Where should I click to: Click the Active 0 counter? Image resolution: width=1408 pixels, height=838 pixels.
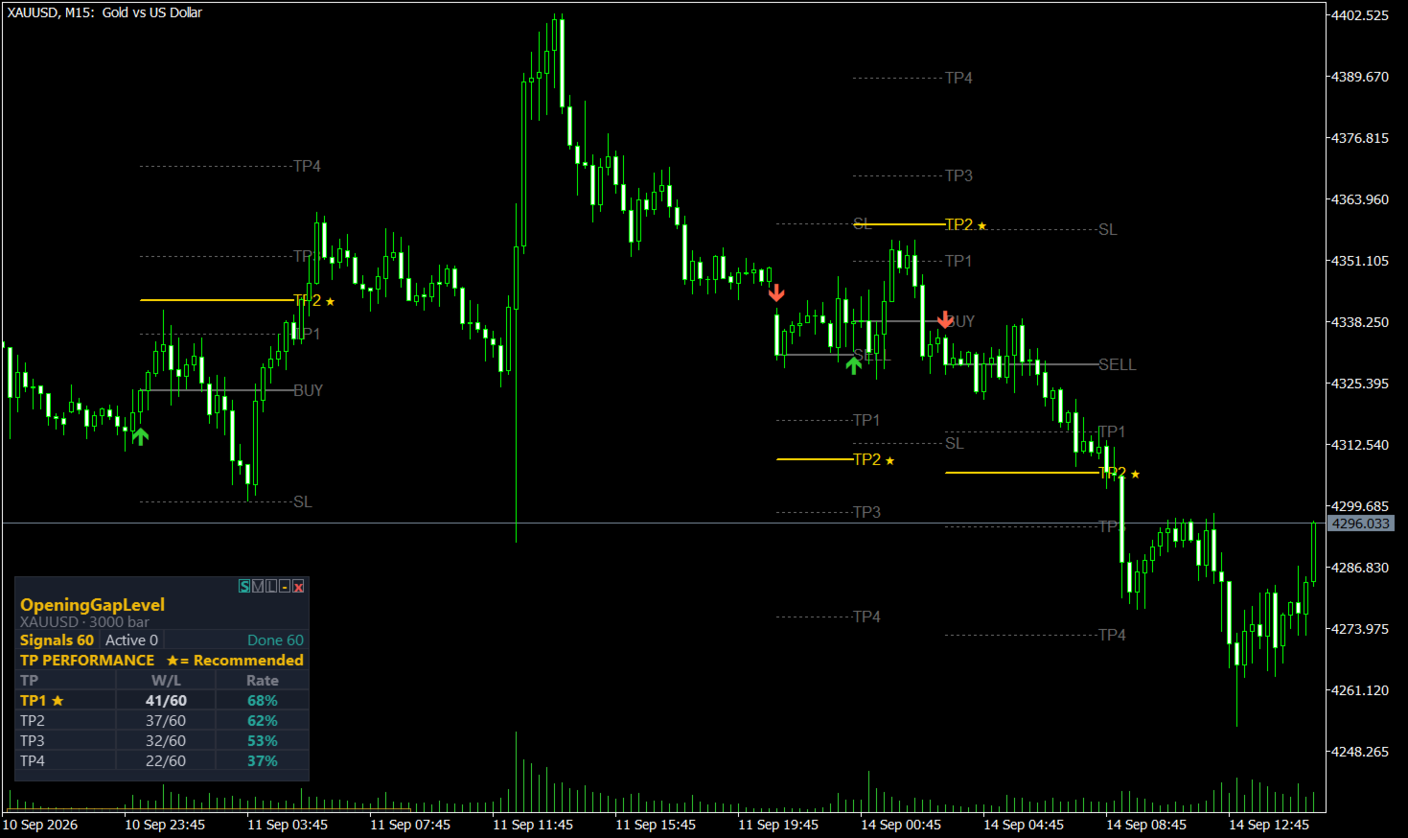[131, 640]
